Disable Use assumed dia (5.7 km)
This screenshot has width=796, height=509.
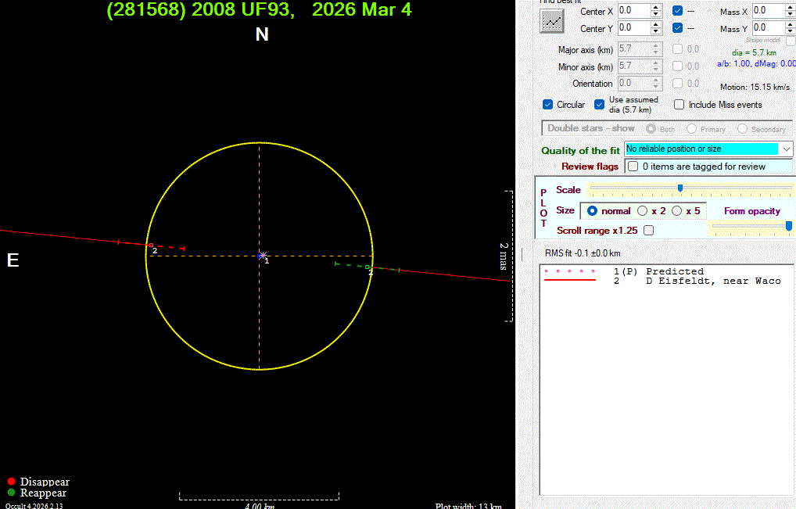coord(600,105)
